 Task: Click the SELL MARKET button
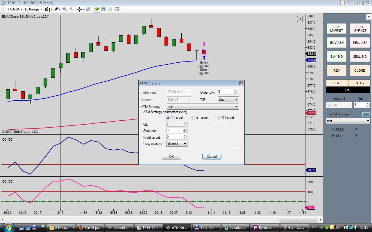point(360,29)
